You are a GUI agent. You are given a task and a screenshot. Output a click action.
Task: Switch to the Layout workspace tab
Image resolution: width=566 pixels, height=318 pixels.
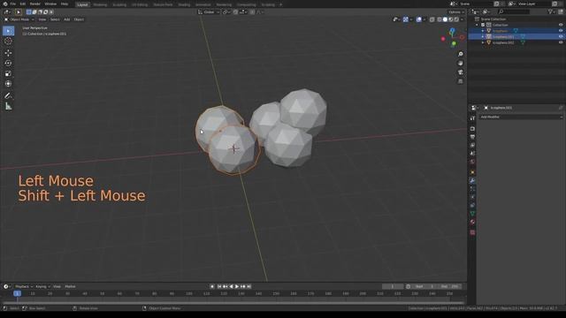tap(82, 4)
